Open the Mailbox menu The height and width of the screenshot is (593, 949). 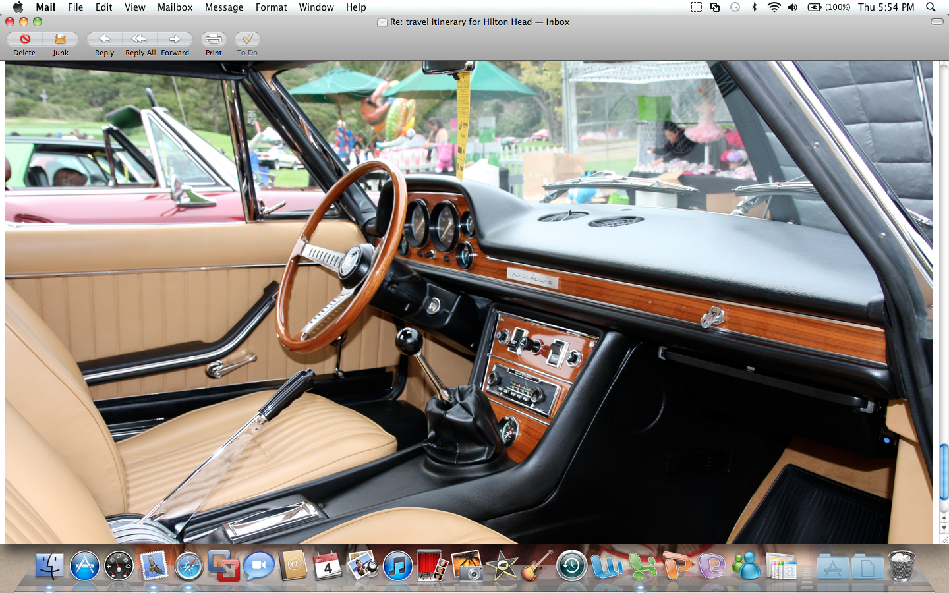[175, 7]
